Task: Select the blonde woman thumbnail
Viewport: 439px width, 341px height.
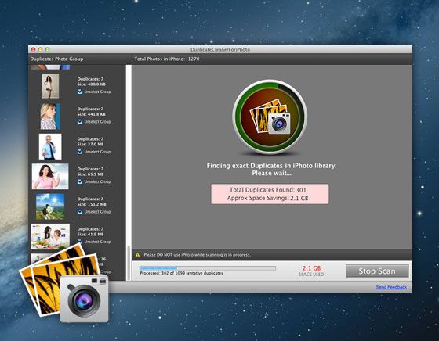Action: pyautogui.click(x=50, y=117)
